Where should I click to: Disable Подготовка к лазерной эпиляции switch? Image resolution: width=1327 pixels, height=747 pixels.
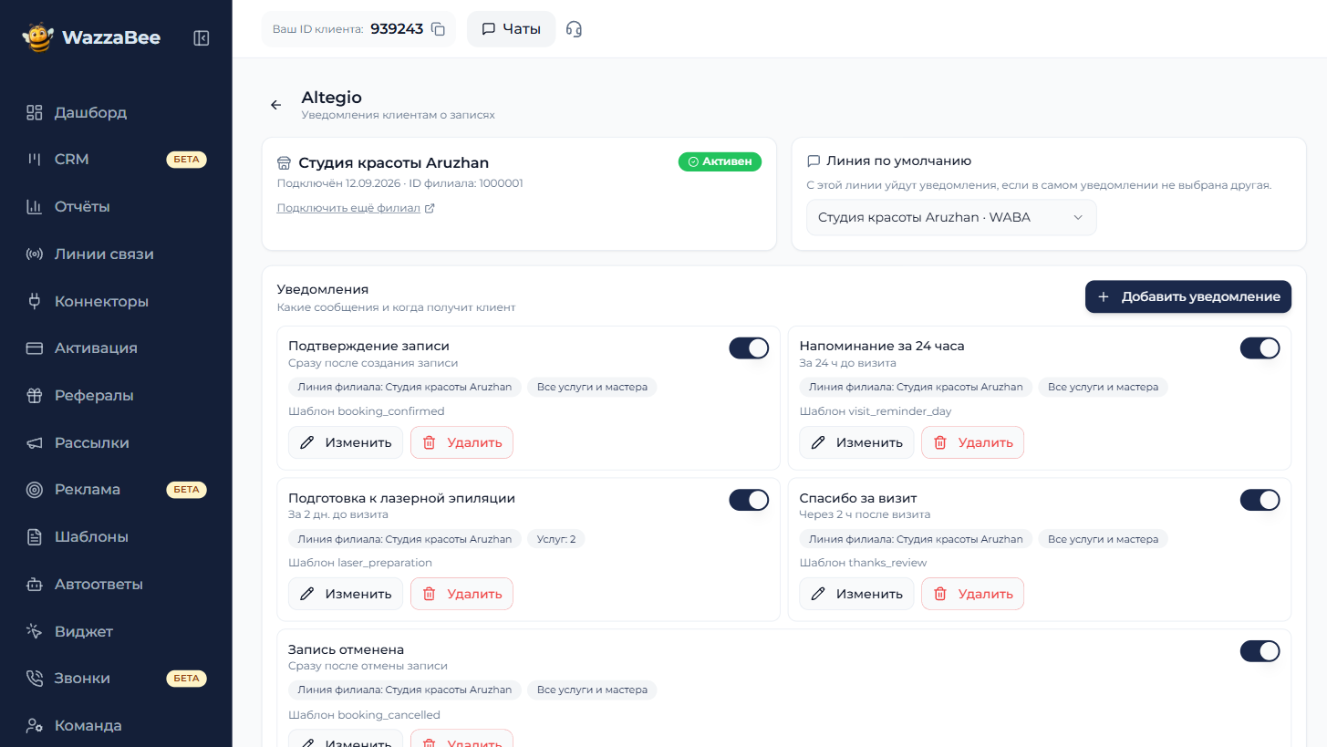click(x=749, y=500)
